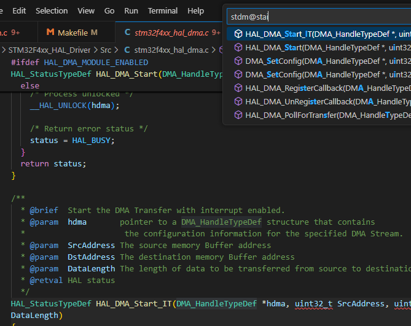Click the cube icon beside HAL_DMA_Start_IT result
The width and height of the screenshot is (411, 326).
(x=238, y=34)
